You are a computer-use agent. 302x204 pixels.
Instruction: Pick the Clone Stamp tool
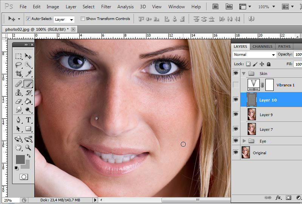pos(18,92)
